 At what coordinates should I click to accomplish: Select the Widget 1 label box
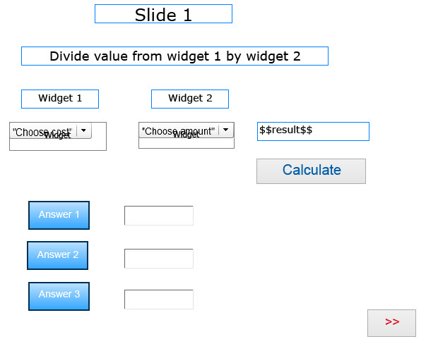click(60, 99)
